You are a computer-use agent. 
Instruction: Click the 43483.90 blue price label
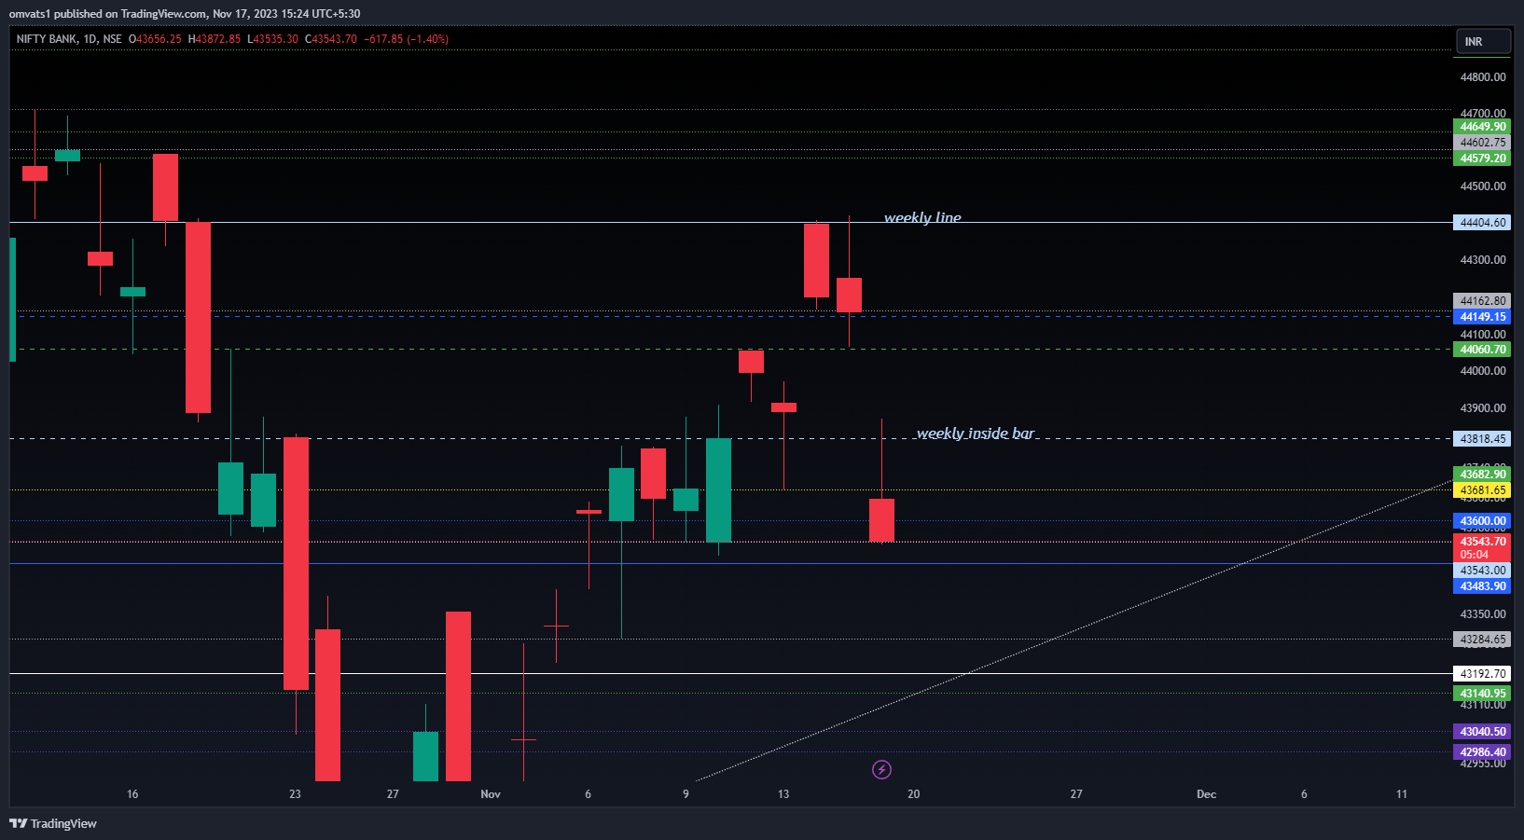(1482, 586)
